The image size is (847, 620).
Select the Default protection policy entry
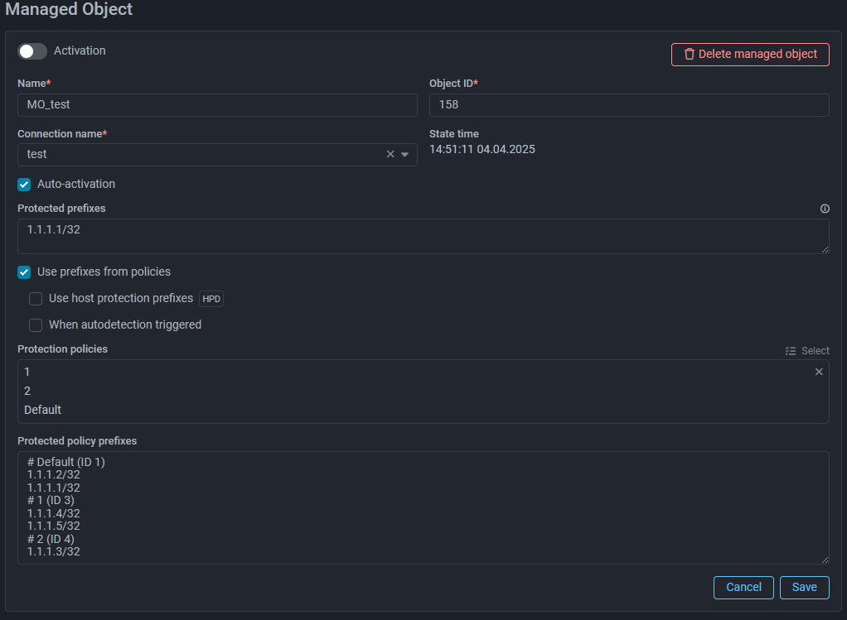point(43,411)
